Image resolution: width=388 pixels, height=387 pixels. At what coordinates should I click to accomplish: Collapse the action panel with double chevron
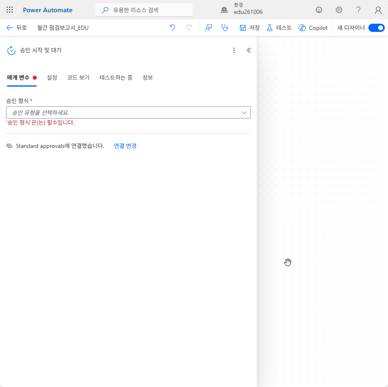[249, 50]
